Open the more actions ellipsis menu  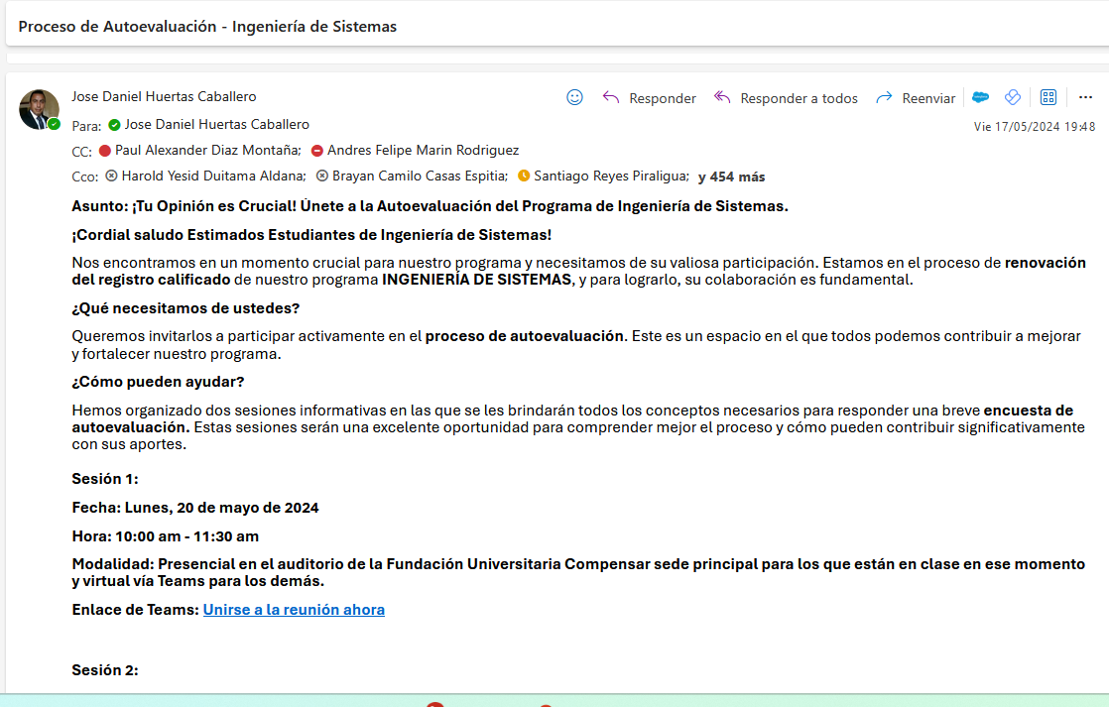click(x=1085, y=97)
